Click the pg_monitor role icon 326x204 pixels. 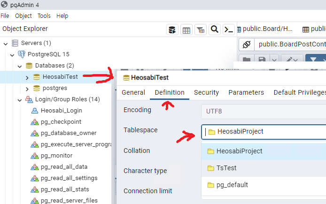pyautogui.click(x=34, y=156)
